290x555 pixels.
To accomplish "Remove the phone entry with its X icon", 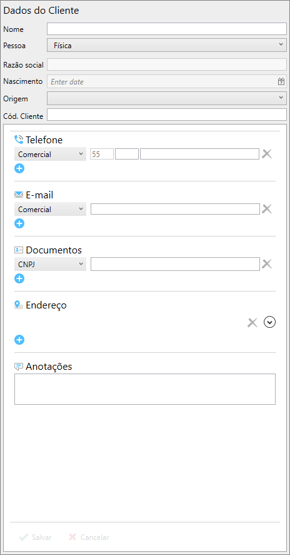I will (267, 154).
